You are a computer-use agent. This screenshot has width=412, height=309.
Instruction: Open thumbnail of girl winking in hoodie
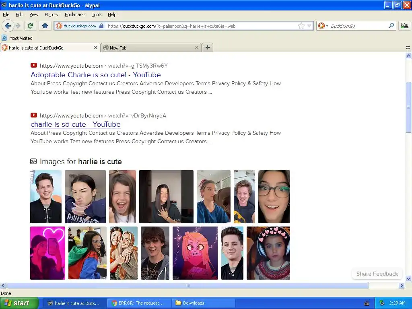click(x=85, y=196)
